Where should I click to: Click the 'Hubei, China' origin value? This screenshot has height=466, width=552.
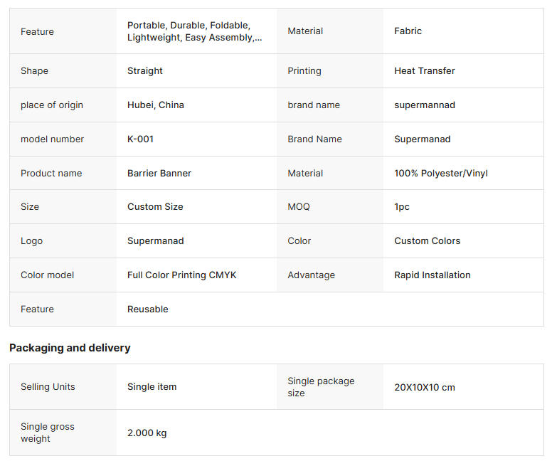tap(156, 105)
